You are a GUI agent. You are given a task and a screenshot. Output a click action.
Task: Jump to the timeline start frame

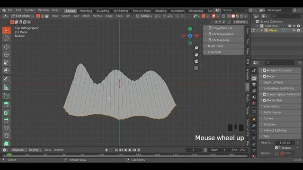coord(116,150)
